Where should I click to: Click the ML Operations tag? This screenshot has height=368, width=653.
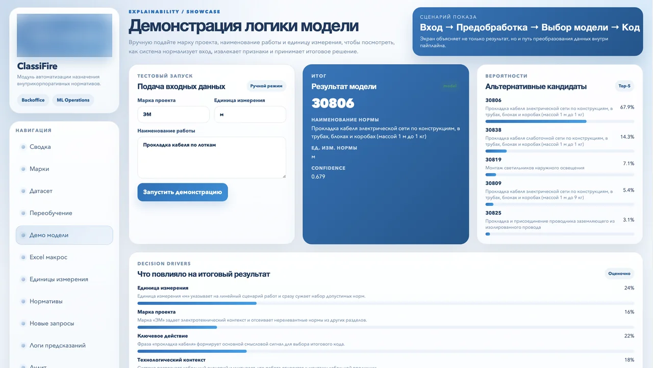(x=73, y=100)
